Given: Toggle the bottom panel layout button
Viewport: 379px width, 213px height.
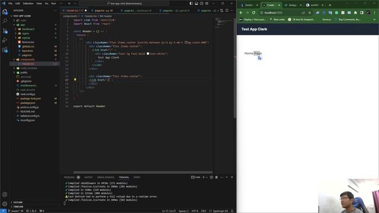Looking at the screenshot, I should [x=196, y=4].
